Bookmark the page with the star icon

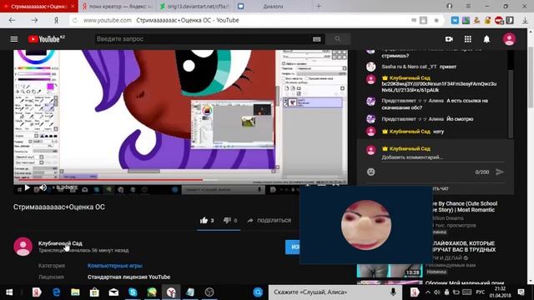tap(436, 20)
